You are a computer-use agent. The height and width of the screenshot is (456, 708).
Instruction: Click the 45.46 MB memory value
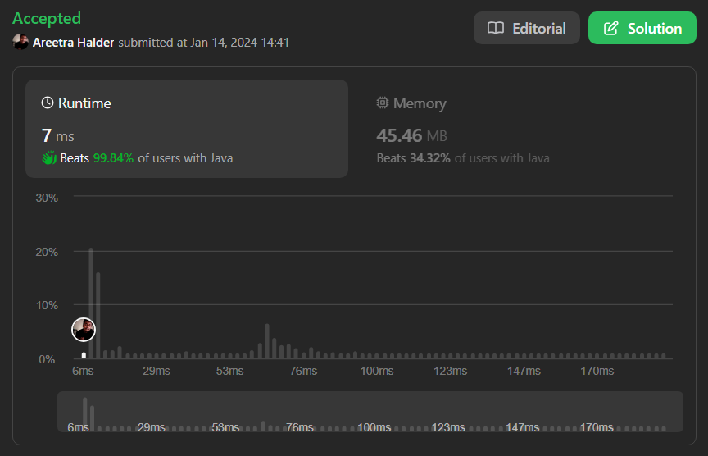coord(411,135)
